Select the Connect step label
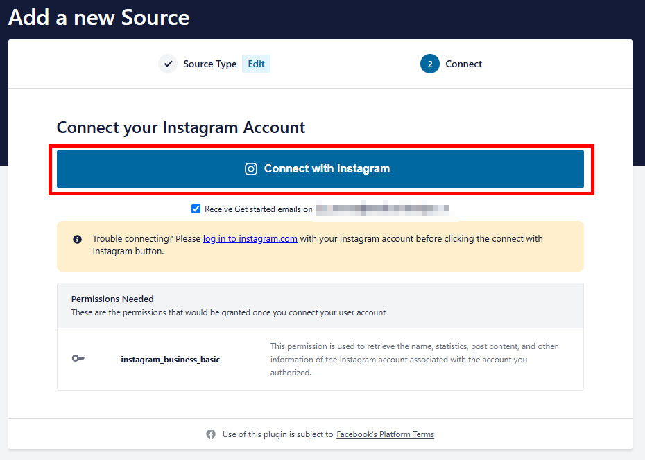Image resolution: width=645 pixels, height=460 pixels. 463,64
